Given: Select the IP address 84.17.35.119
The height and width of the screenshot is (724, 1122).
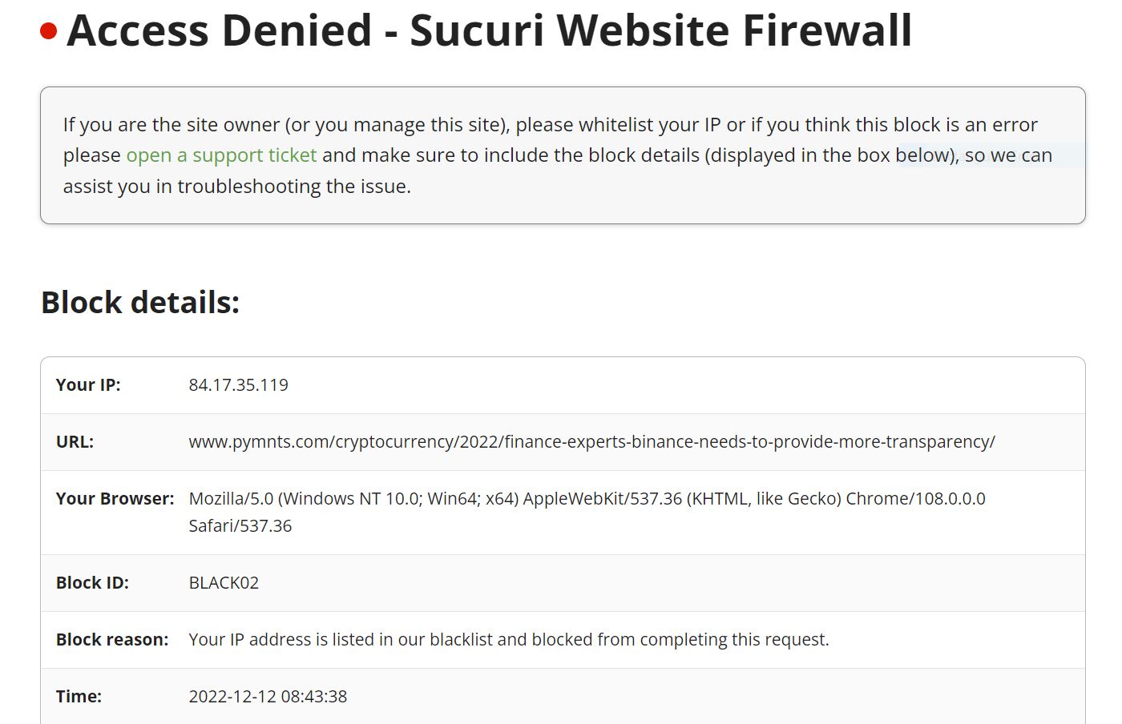Looking at the screenshot, I should (238, 385).
